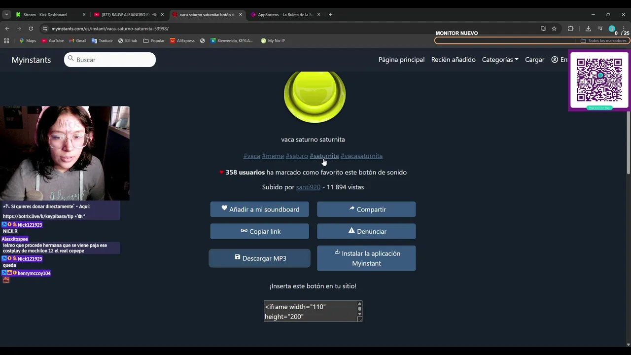
Task: Open the Chrome profile avatar
Action: tap(612, 29)
